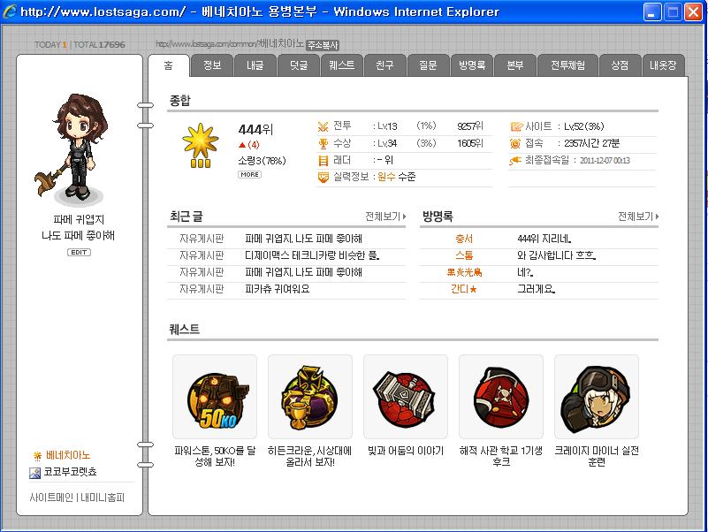Open the 퀘스트 tab
Screen dimensions: 708x532
pyautogui.click(x=342, y=65)
